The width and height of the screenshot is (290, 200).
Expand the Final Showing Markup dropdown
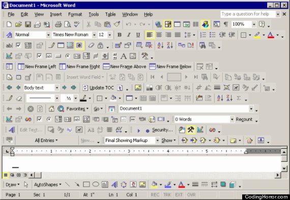pos(157,140)
